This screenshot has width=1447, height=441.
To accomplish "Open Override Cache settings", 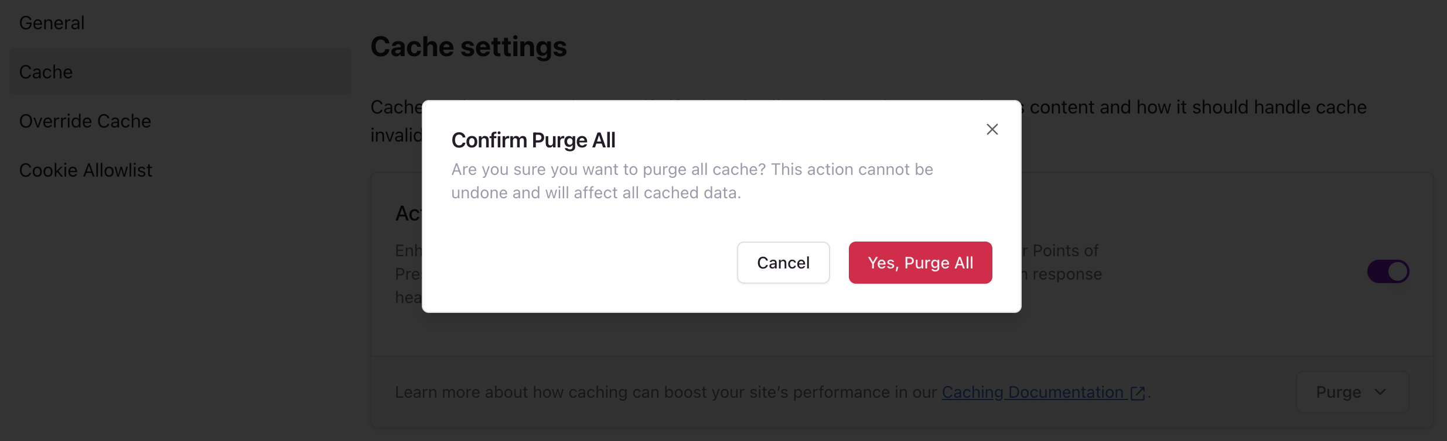I will tap(86, 120).
